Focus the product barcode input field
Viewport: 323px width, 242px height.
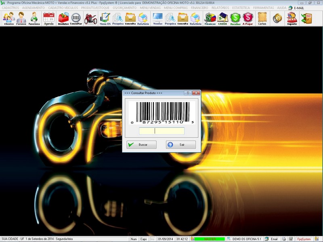tap(161, 131)
